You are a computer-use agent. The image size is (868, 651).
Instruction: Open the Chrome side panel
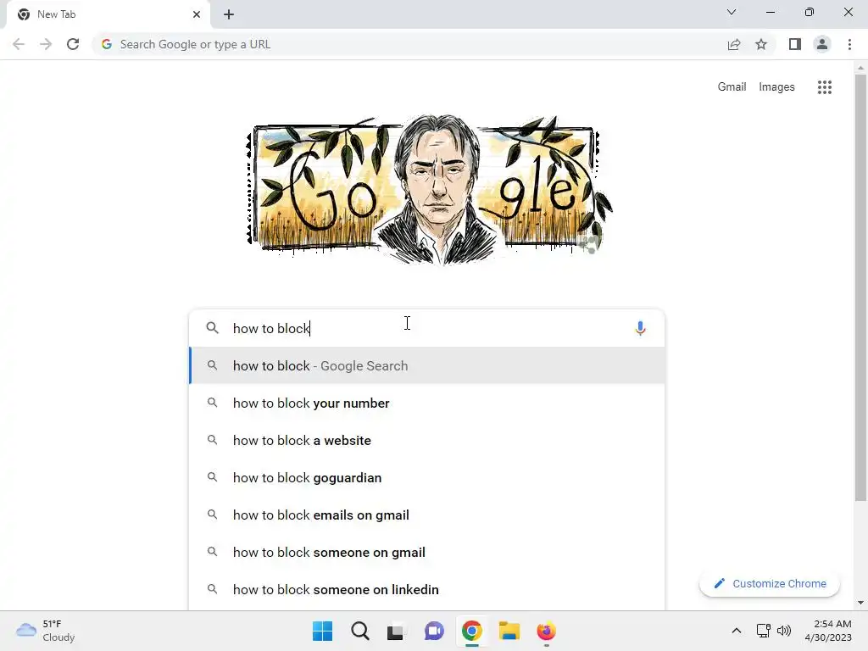[x=795, y=44]
